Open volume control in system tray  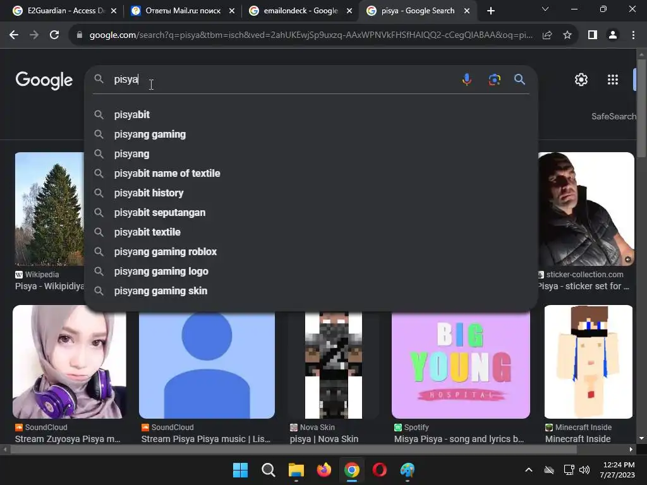point(584,470)
